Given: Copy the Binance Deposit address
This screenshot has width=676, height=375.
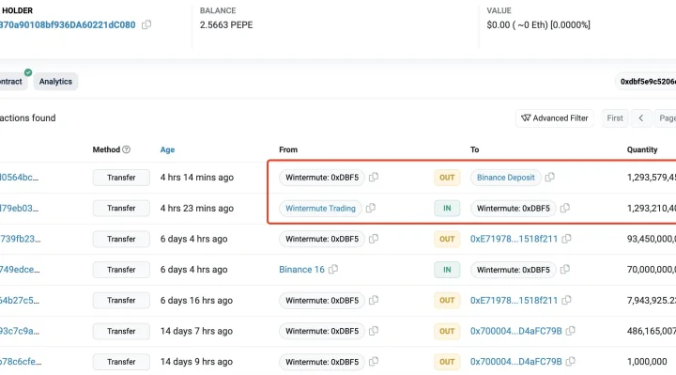Looking at the screenshot, I should (549, 177).
